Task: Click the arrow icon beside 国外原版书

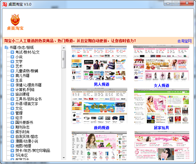Action: pyautogui.click(x=12, y=122)
